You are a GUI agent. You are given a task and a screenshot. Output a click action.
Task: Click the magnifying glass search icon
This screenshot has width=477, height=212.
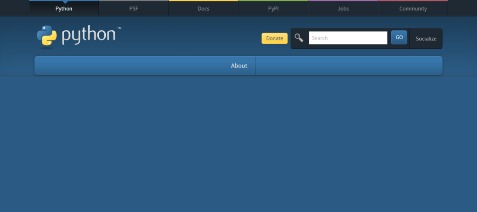[x=299, y=38]
